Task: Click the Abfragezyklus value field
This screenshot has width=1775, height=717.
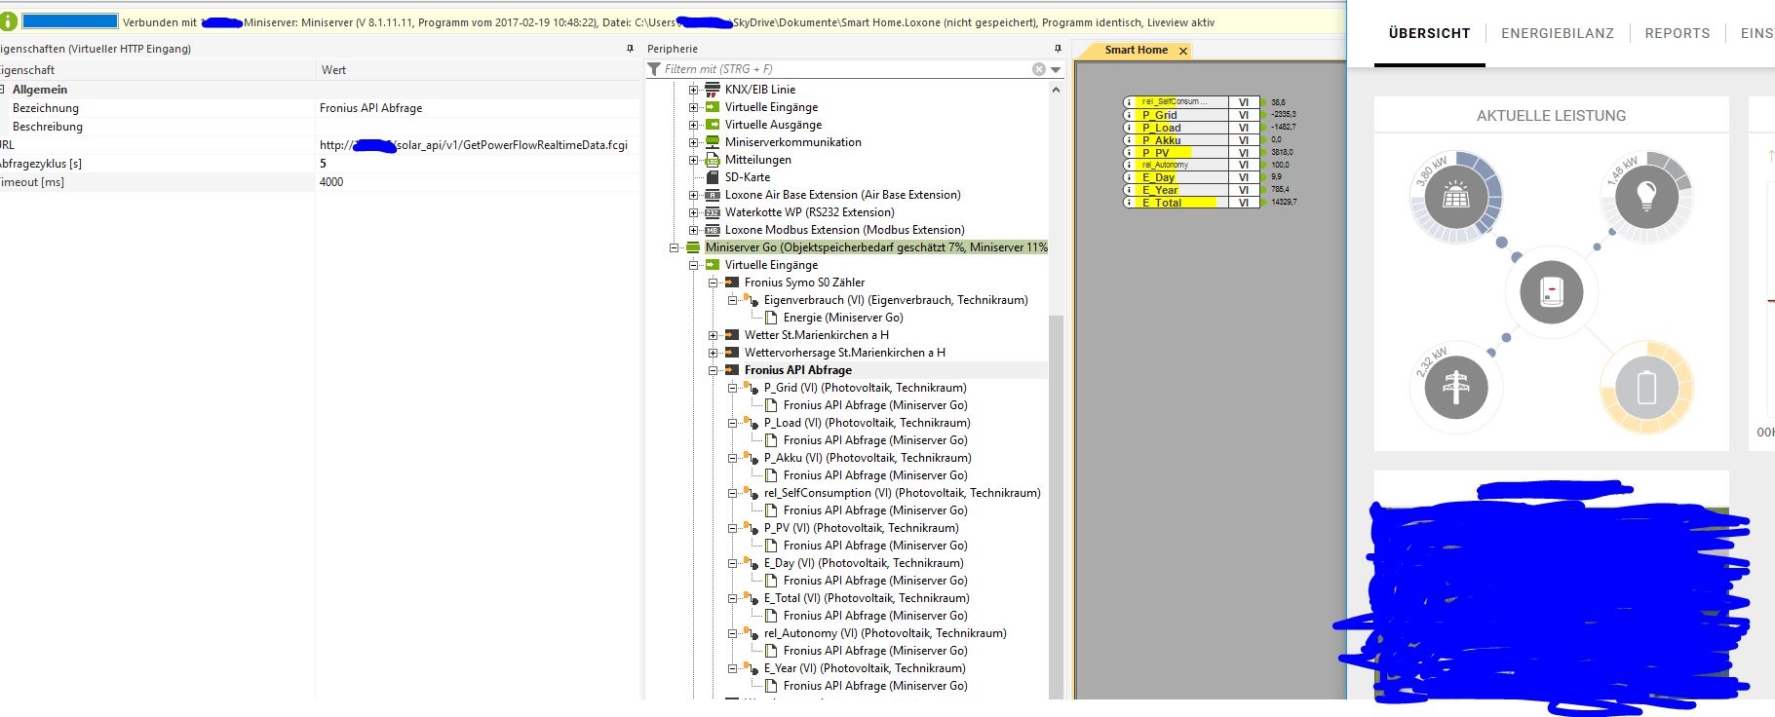Action: [478, 164]
